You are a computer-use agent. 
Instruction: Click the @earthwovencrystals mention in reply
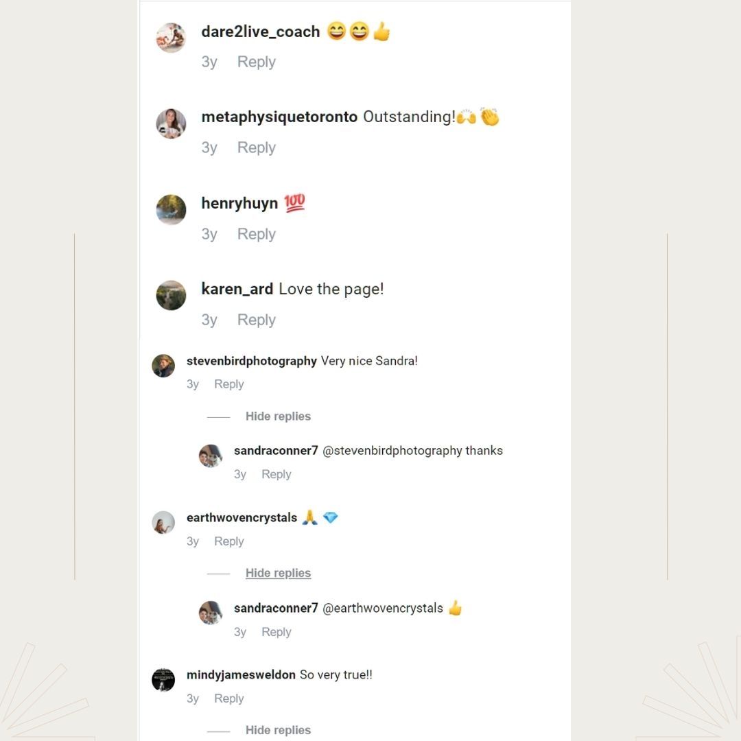click(x=382, y=608)
